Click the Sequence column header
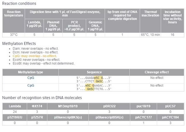The height and width of the screenshot is (132, 186). point(94,72)
